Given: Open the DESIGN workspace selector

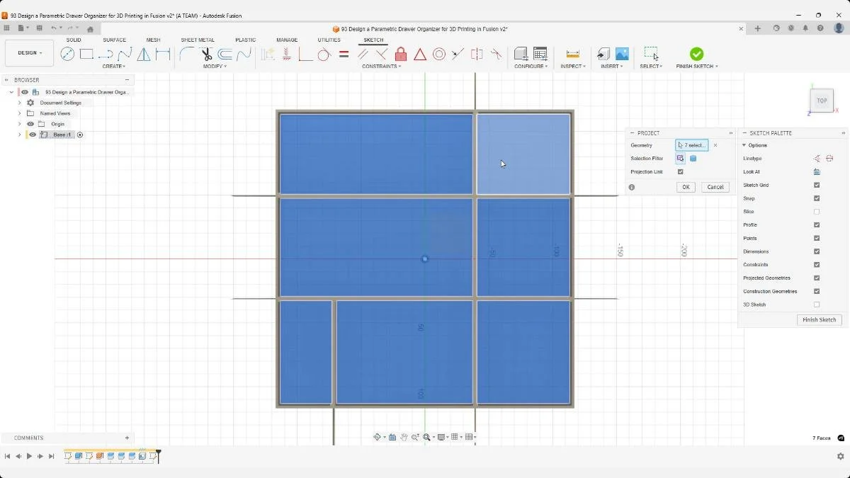Looking at the screenshot, I should click(x=28, y=52).
